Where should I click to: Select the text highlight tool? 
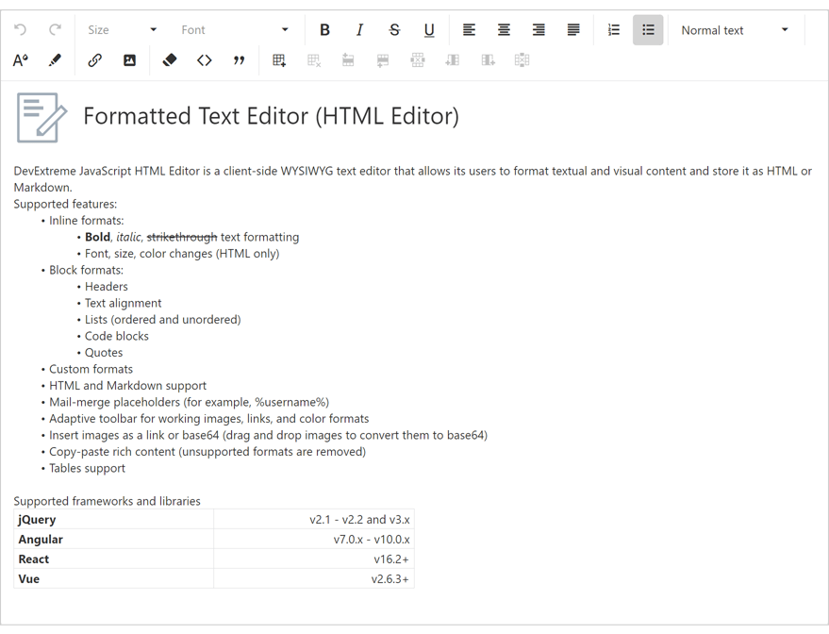coord(54,59)
